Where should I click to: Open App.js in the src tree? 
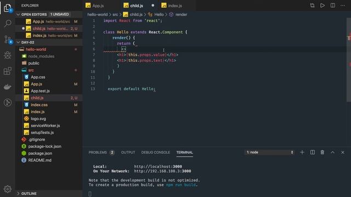click(x=49, y=84)
